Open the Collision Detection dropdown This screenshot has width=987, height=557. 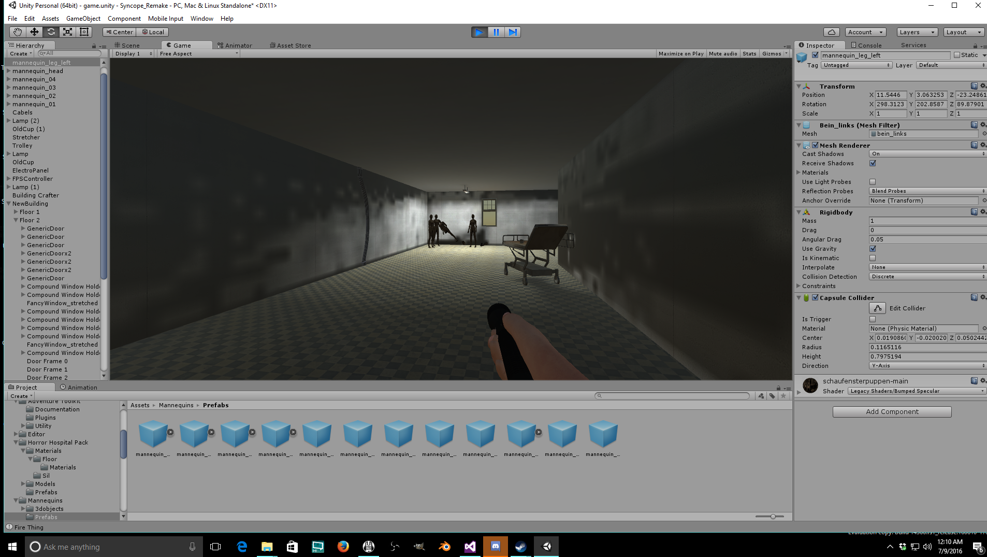click(927, 277)
